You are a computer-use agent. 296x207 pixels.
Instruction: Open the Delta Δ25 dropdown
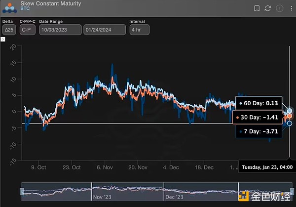pos(8,30)
